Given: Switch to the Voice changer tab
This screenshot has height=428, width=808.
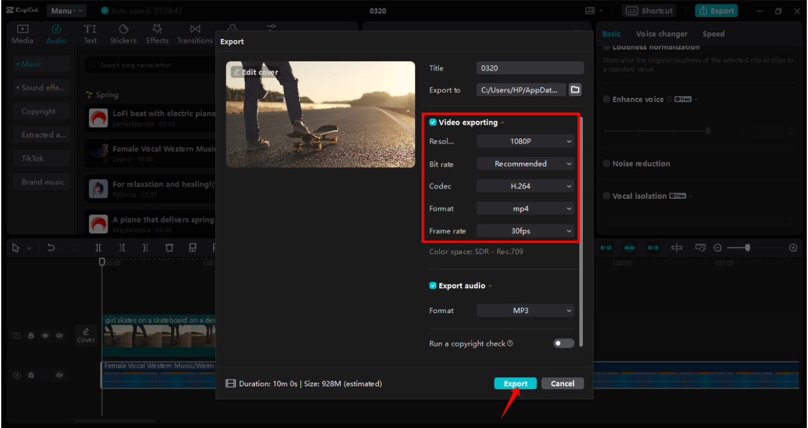Looking at the screenshot, I should point(661,34).
